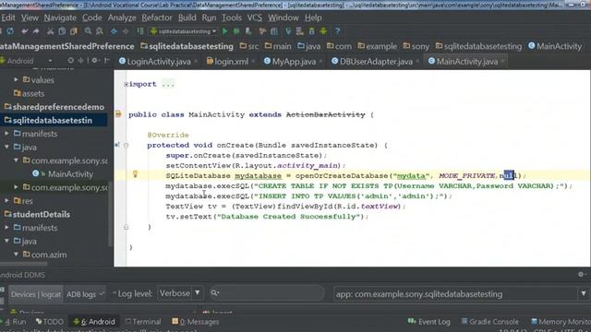Click the Make Project icon
The image size is (591, 332).
(140, 31)
